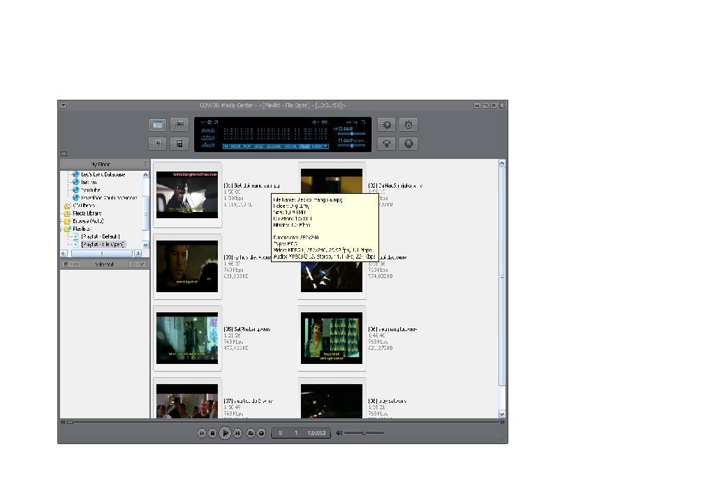Click the left button in the Selected panel header
715x495 pixels.
(72, 264)
